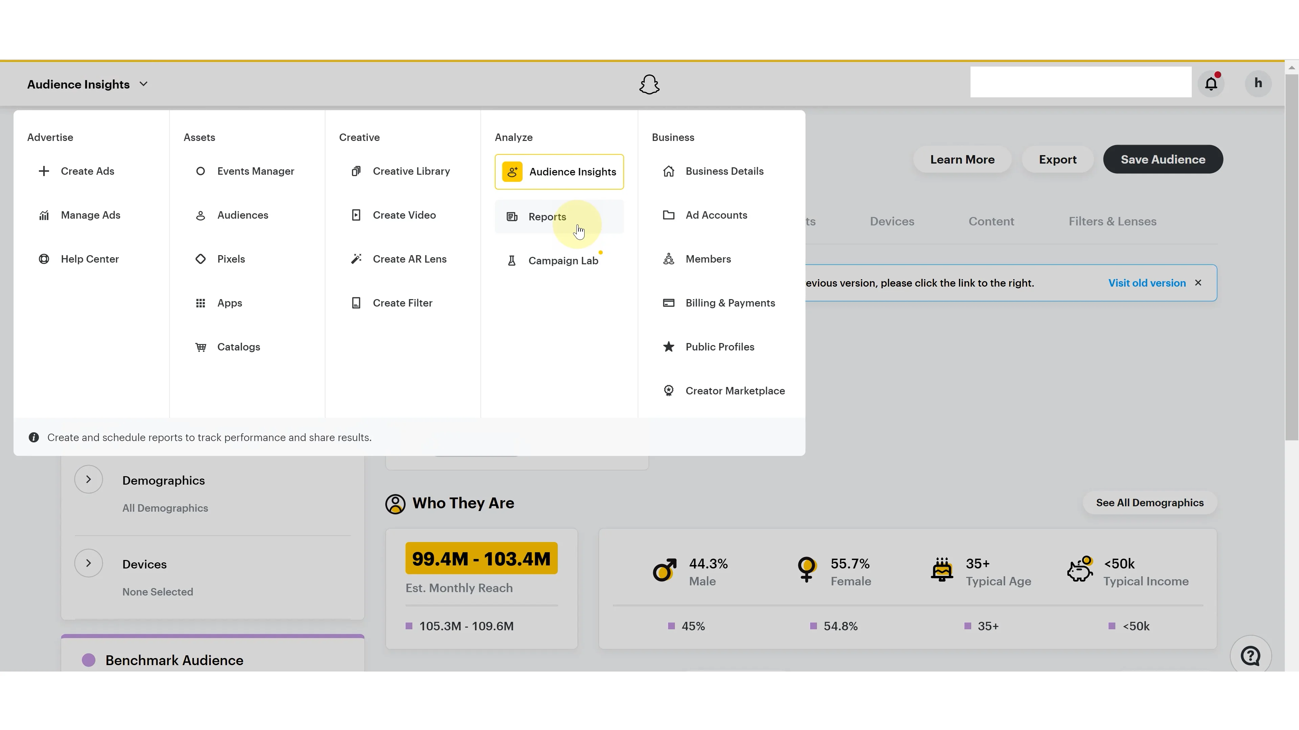Click the Export button

[x=1057, y=159]
